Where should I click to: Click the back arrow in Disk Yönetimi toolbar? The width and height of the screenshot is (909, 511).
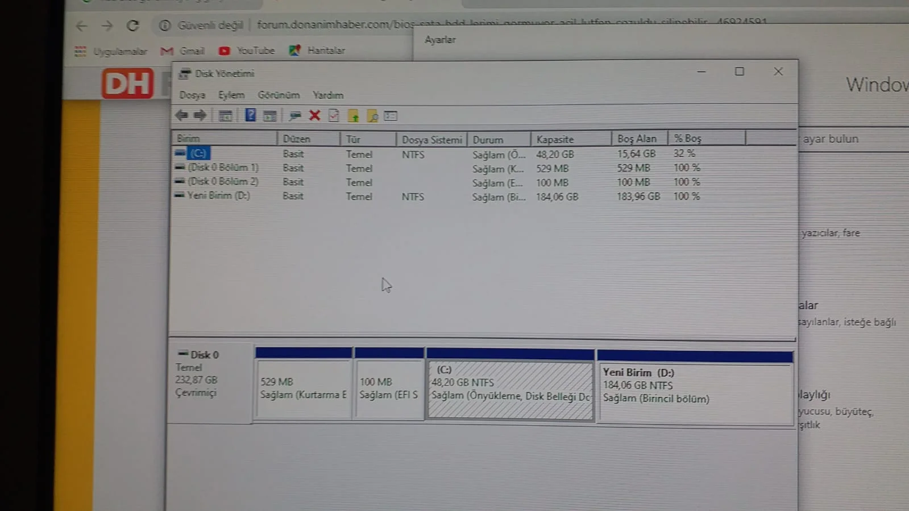[x=182, y=115]
